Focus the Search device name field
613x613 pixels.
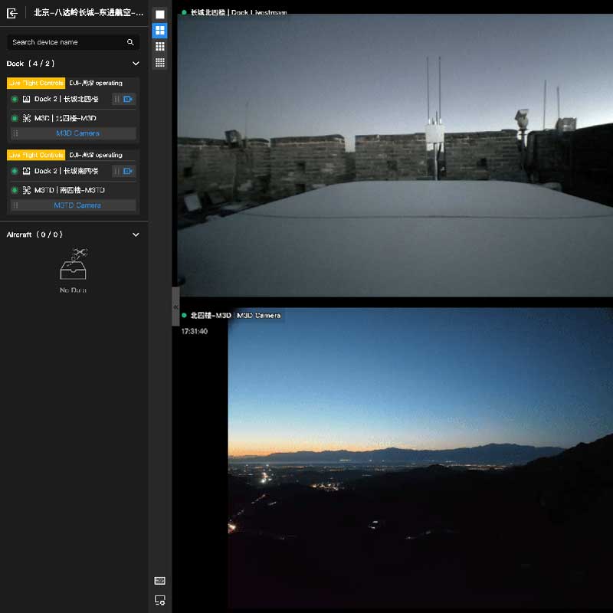click(73, 42)
